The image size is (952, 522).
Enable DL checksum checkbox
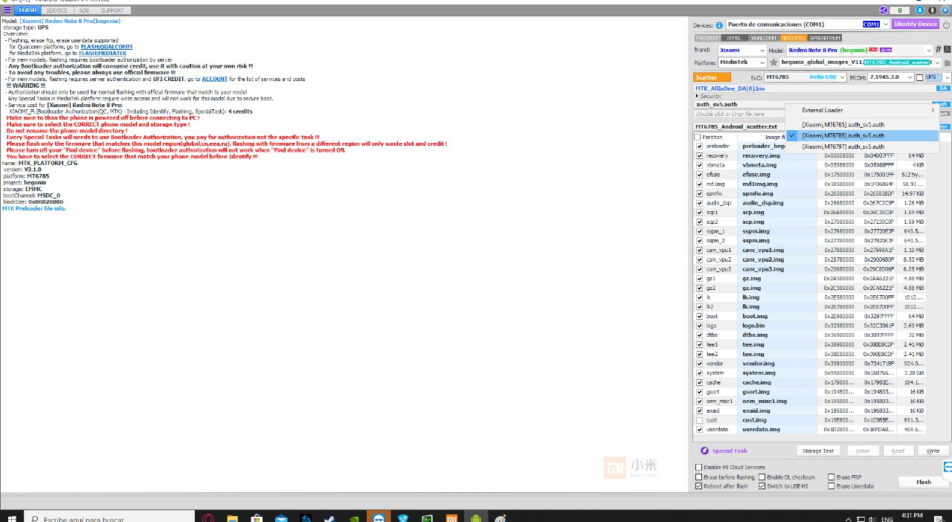pos(762,477)
